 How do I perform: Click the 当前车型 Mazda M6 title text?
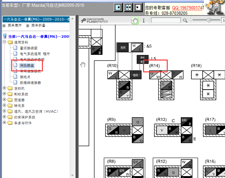(x=43, y=5)
